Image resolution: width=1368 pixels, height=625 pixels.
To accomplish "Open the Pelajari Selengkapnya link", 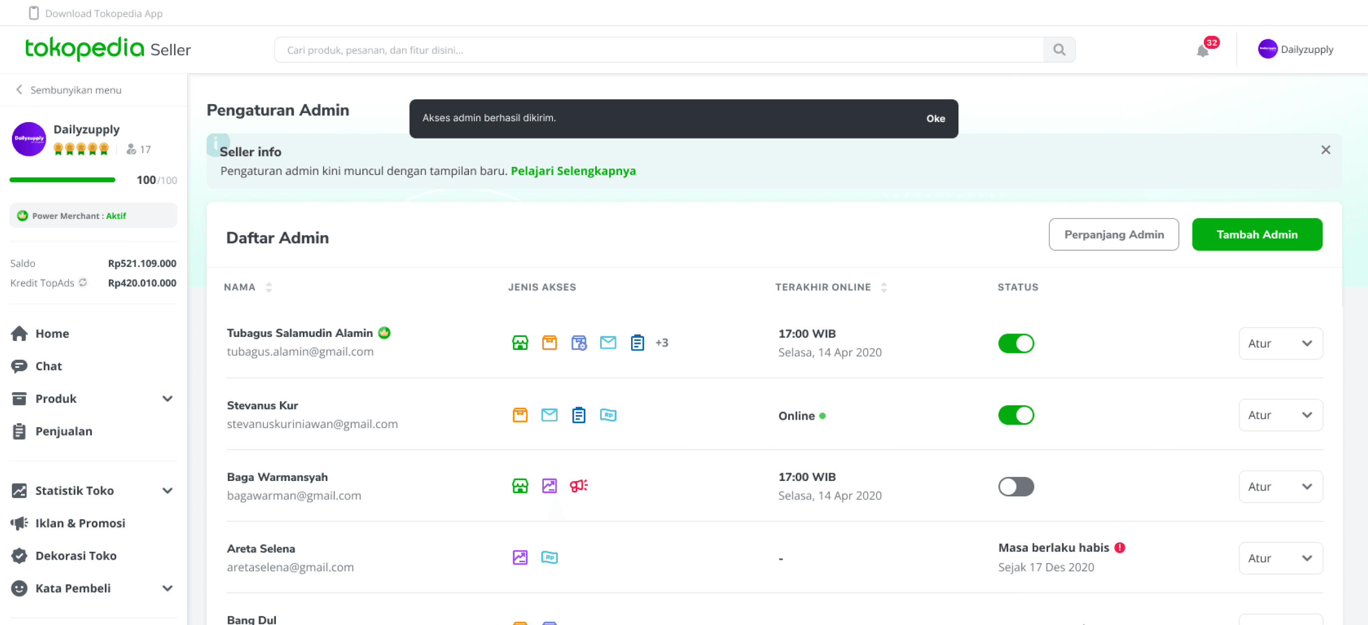I will pos(573,171).
